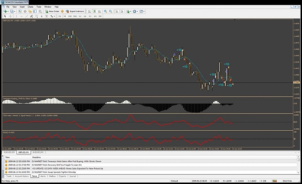Toggle the Terminal panel icon

[x=35, y=12]
